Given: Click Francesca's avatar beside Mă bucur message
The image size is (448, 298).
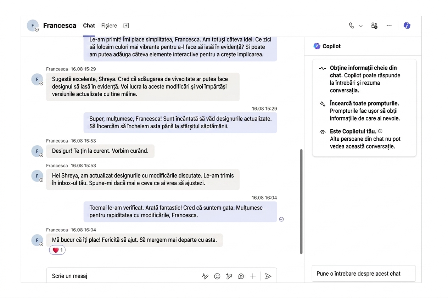Looking at the screenshot, I should pos(37,240).
